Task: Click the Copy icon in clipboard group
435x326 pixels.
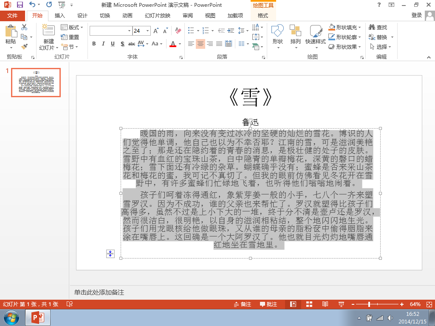Action: 24,37
